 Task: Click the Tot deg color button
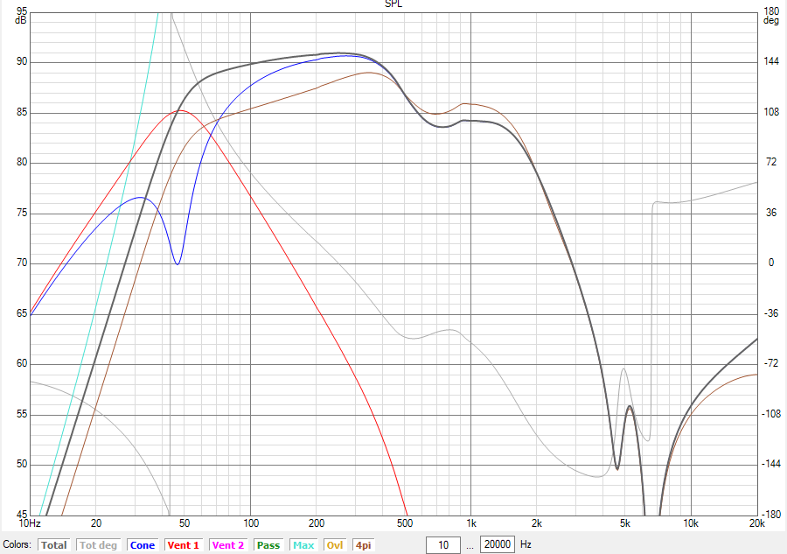98,545
